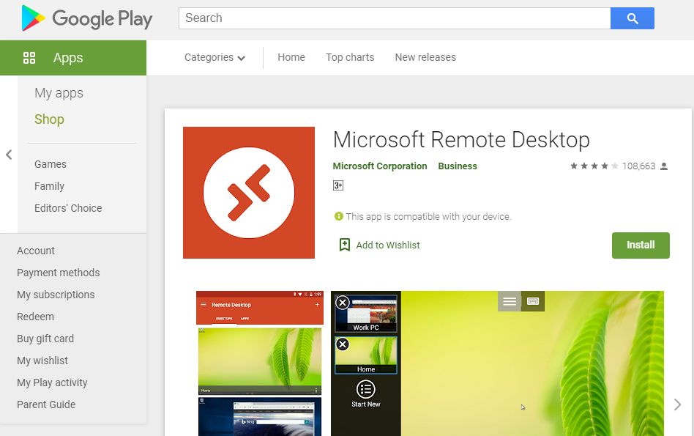Go to the Home tab

click(291, 58)
